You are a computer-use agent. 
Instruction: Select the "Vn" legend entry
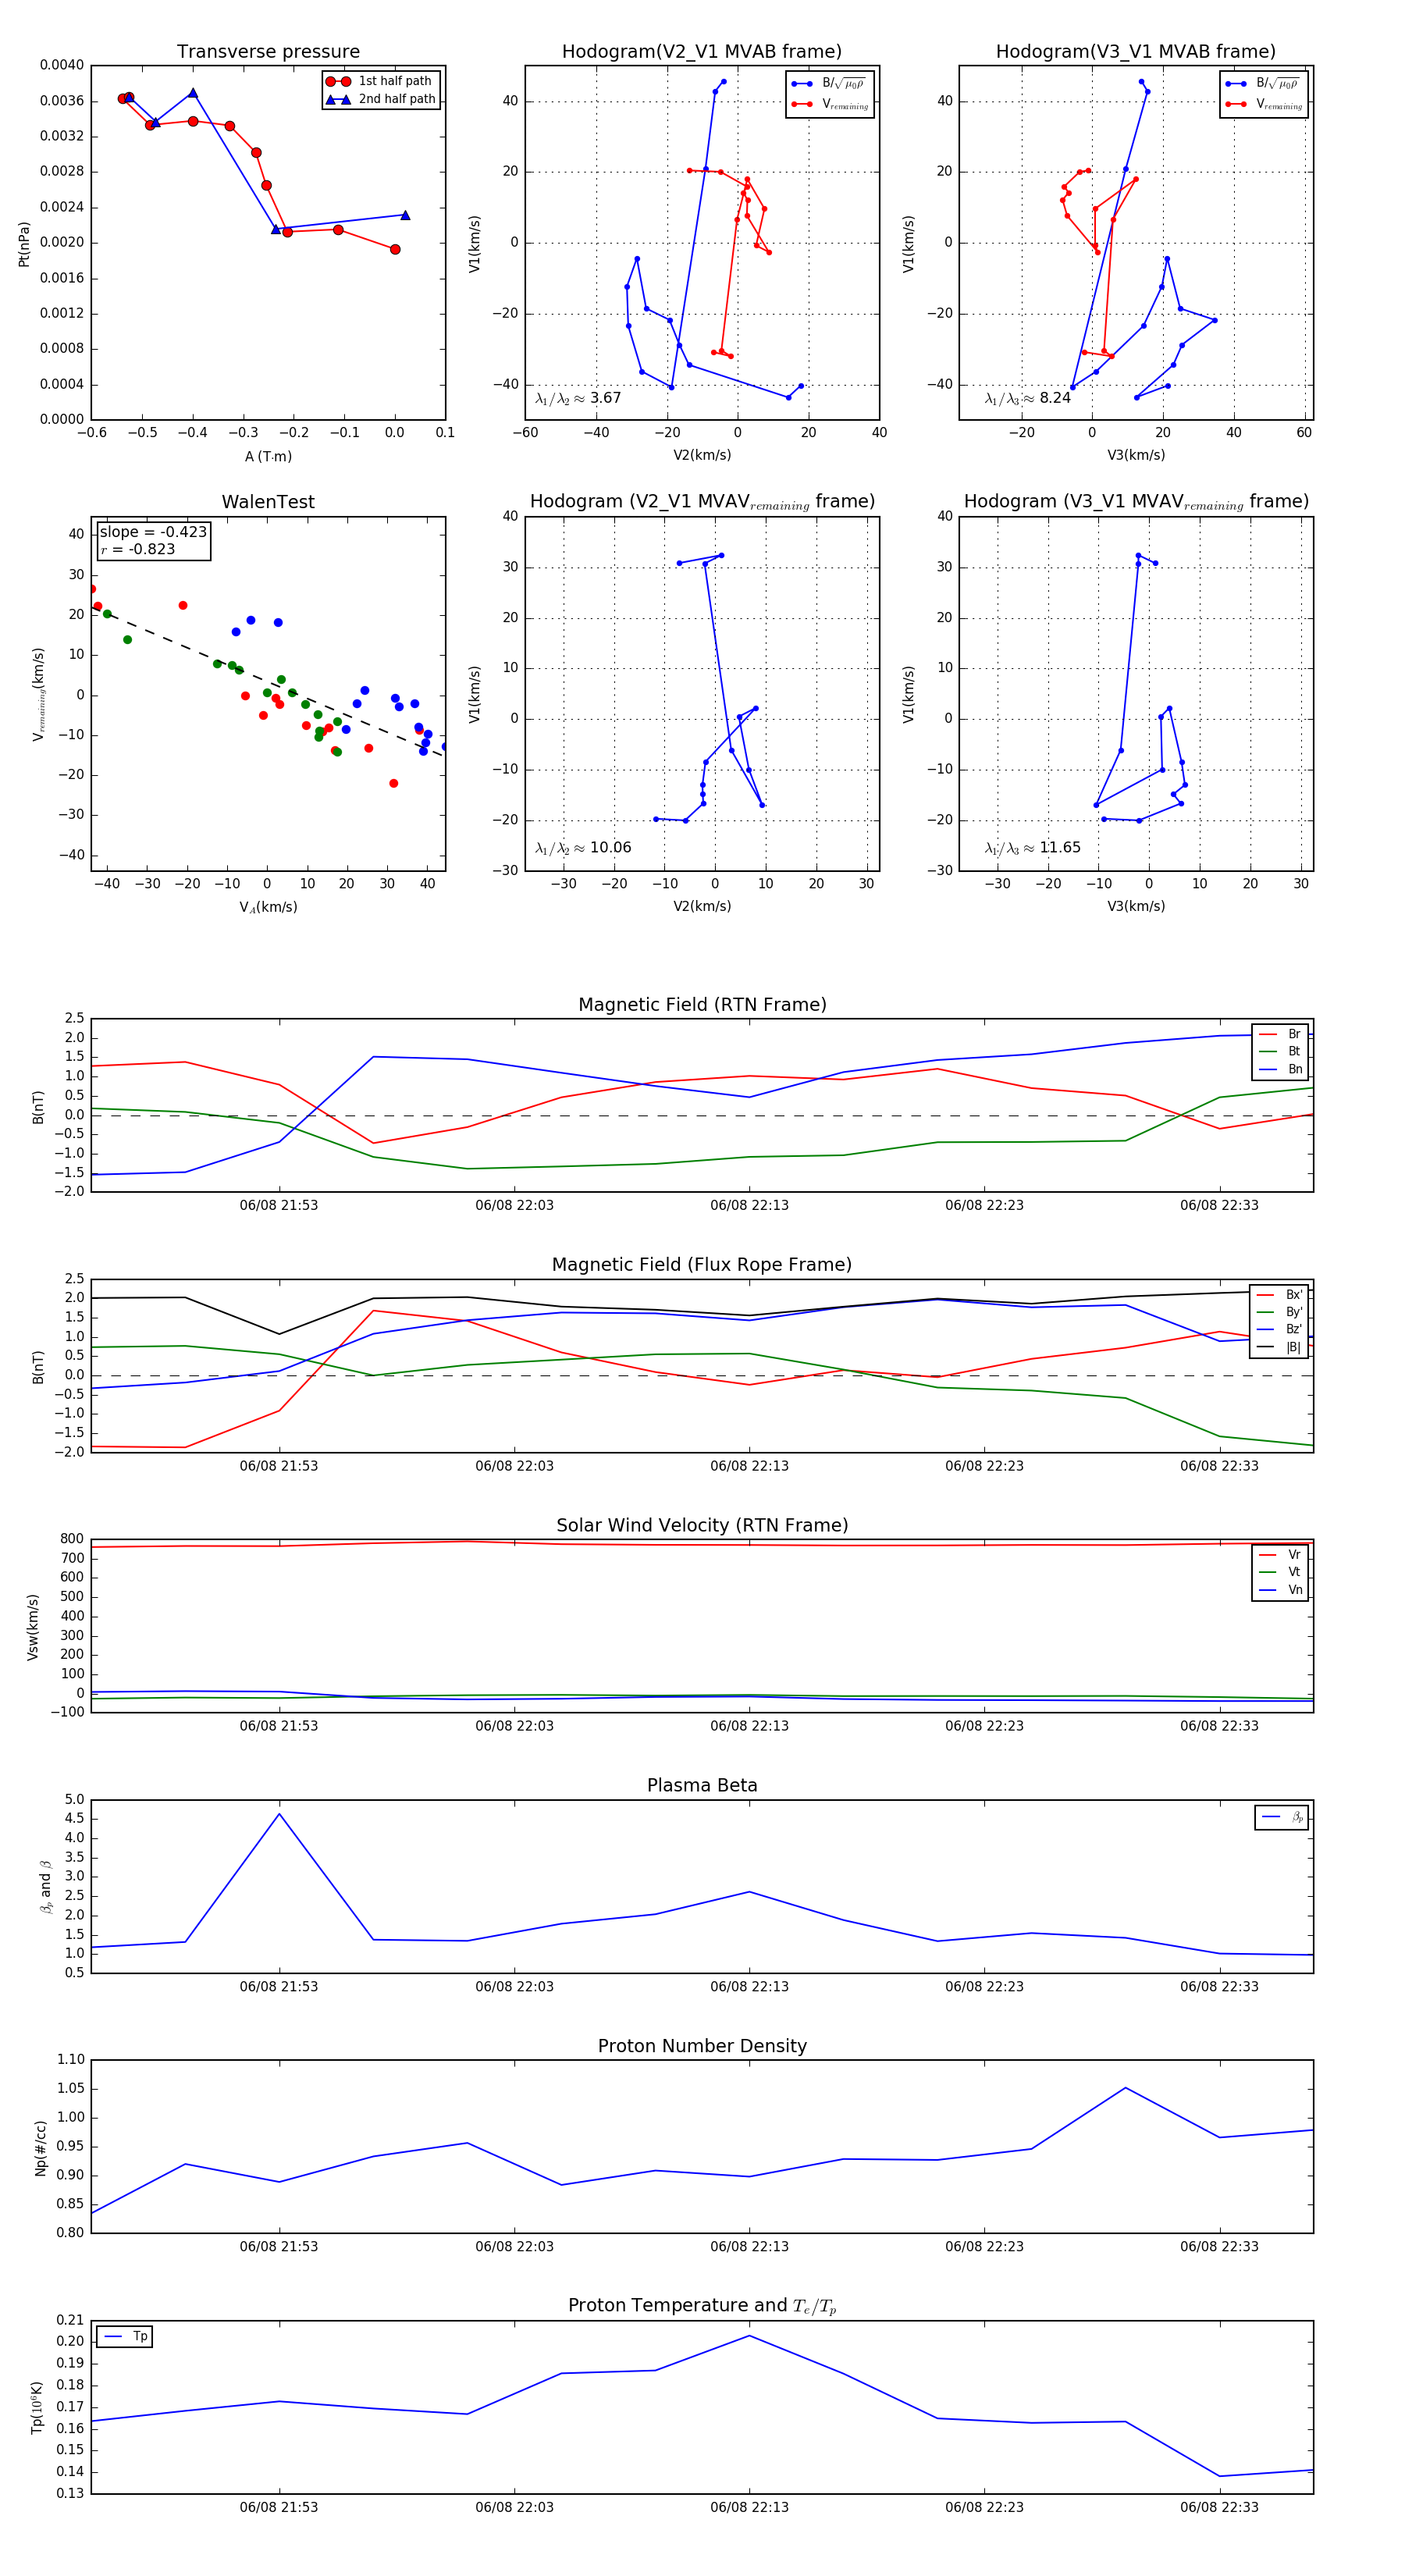[1281, 1590]
